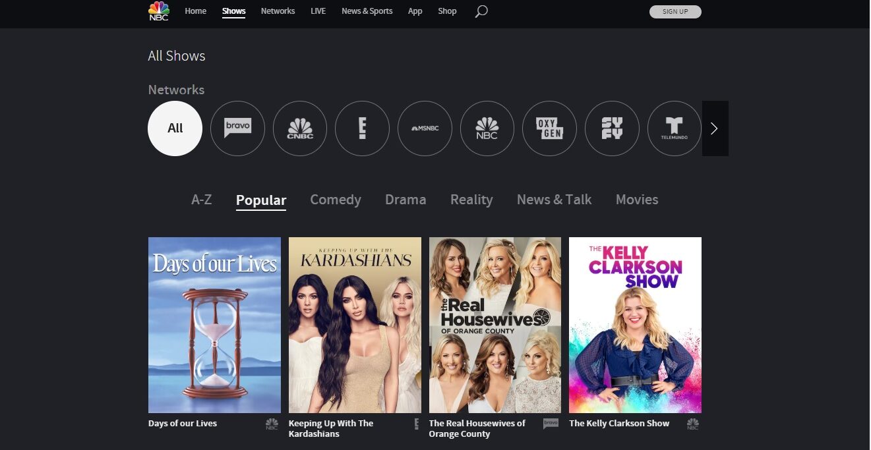Viewport: 871px width, 450px height.
Task: Open Shows in top navigation
Action: click(233, 11)
